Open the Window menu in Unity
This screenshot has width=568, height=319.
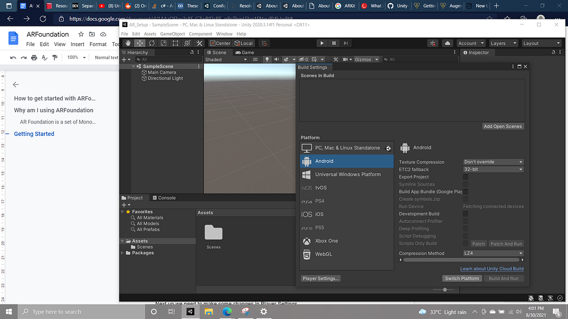click(x=224, y=34)
